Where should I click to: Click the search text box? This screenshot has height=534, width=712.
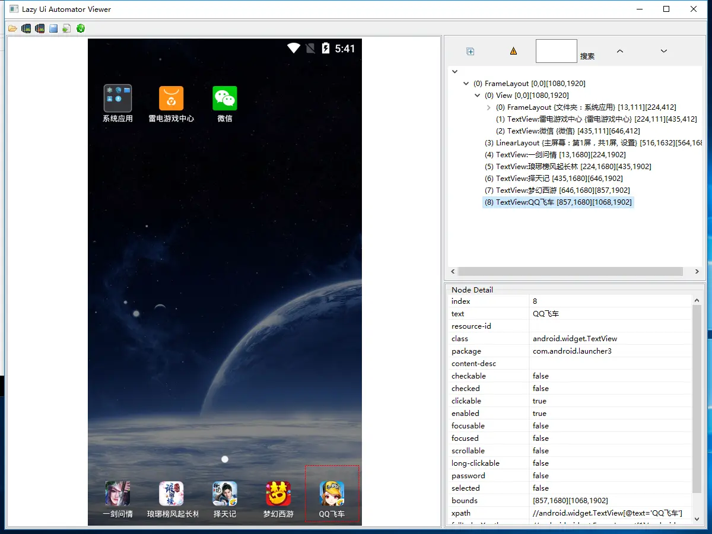(557, 51)
